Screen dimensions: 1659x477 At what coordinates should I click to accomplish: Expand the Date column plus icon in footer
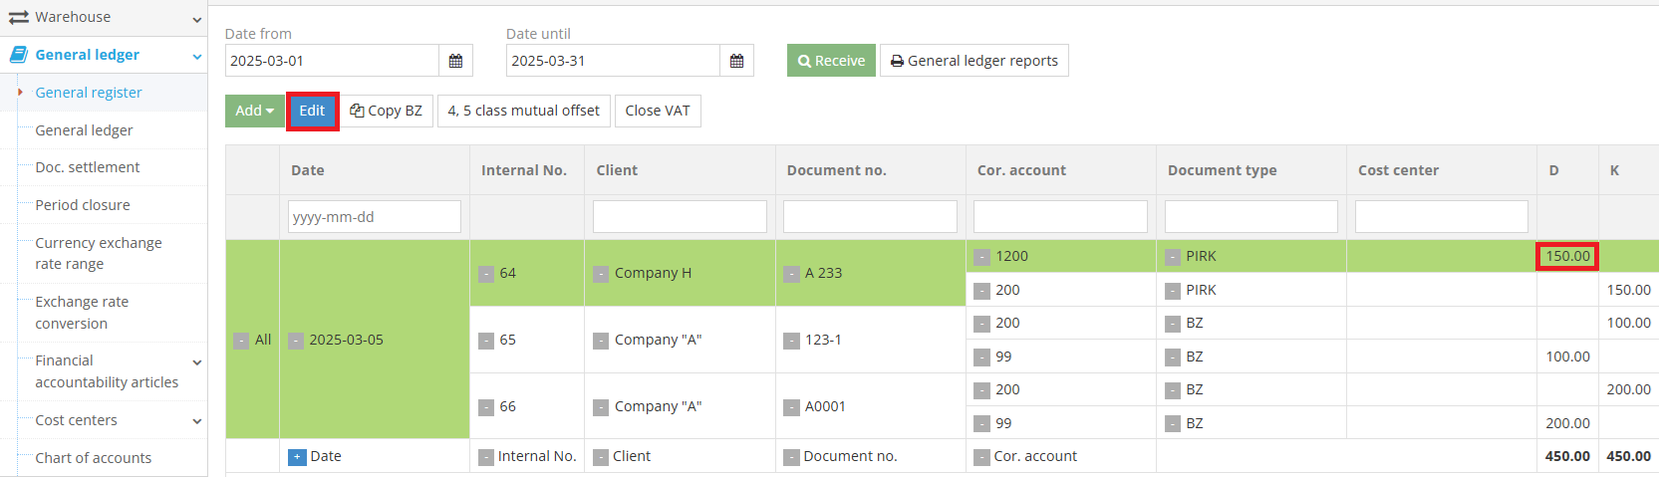[x=296, y=457]
